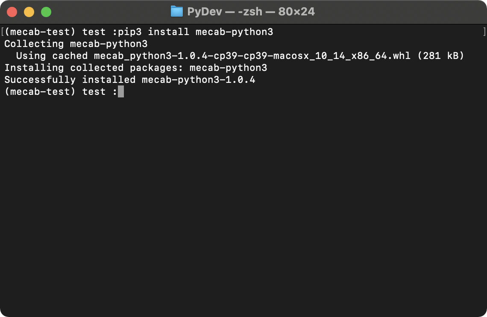Viewport: 487px width, 317px height.
Task: Click the (281 kB) size text
Action: click(440, 56)
